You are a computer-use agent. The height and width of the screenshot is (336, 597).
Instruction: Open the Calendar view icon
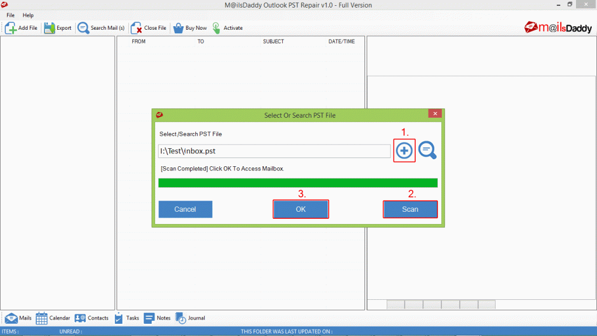41,318
